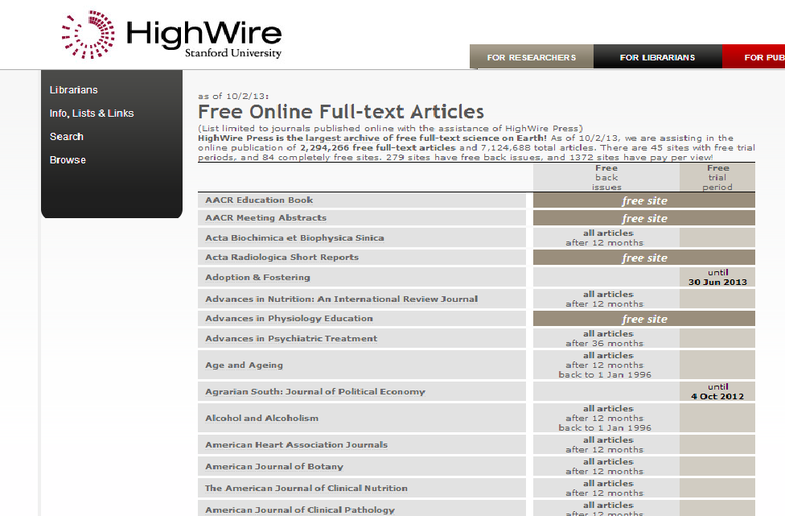Screen dimensions: 785x516
Task: Open AACR Meeting Abstracts link
Action: pos(265,218)
